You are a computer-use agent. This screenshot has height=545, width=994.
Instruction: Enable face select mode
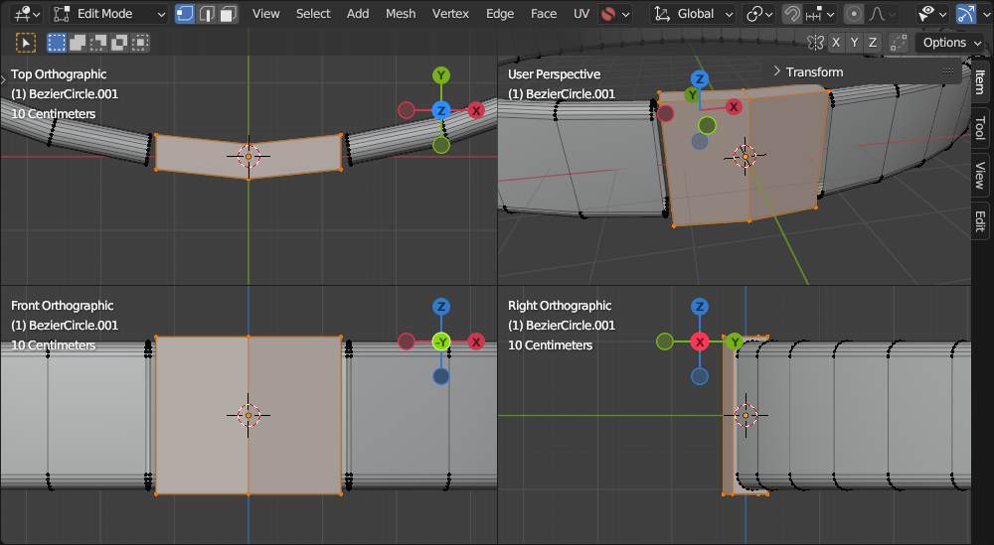click(x=229, y=13)
